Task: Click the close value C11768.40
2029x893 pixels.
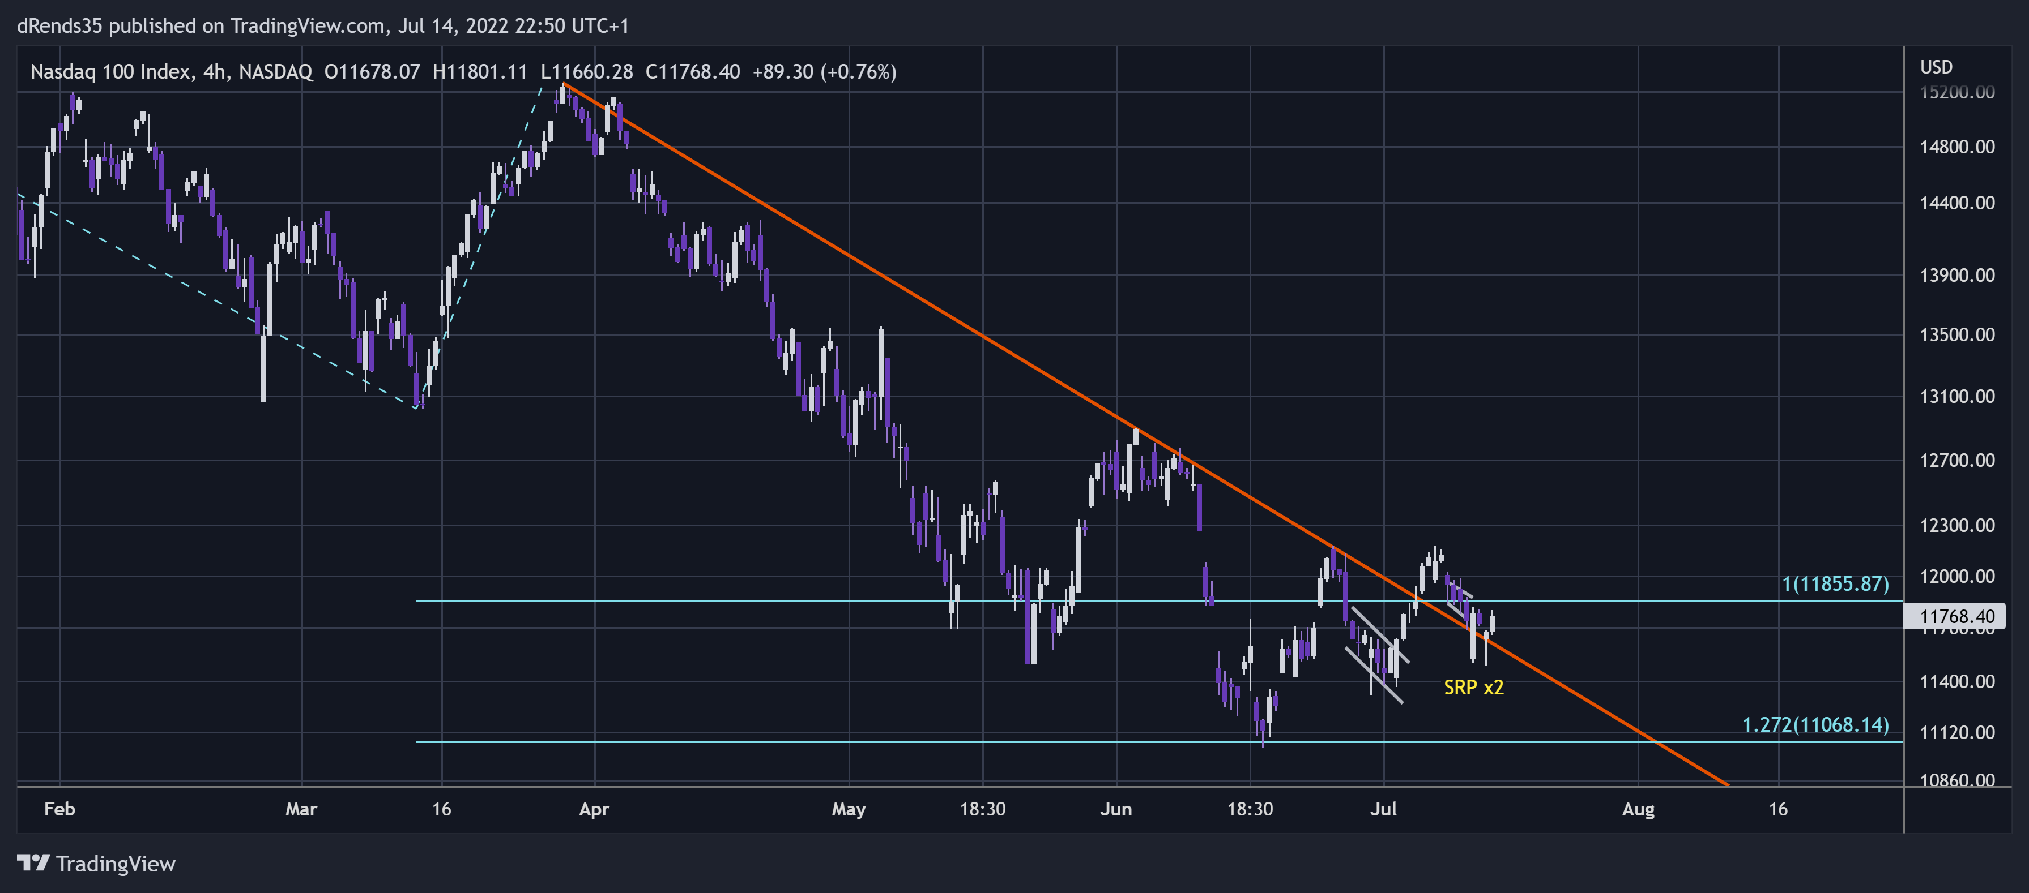Action: point(693,72)
